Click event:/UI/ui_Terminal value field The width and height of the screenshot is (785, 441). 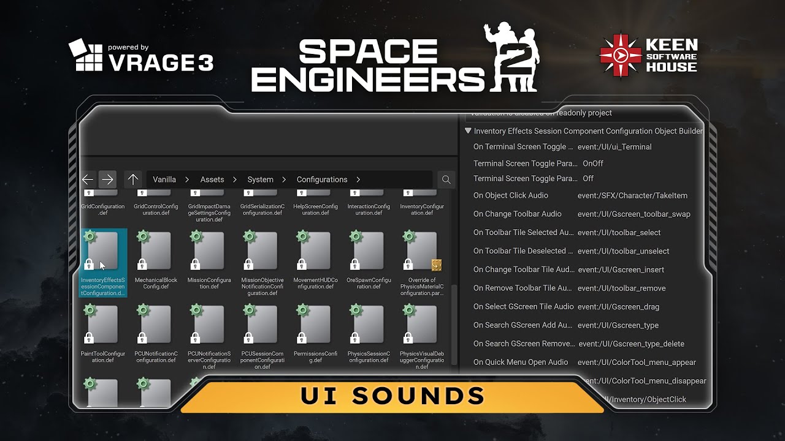pos(615,147)
